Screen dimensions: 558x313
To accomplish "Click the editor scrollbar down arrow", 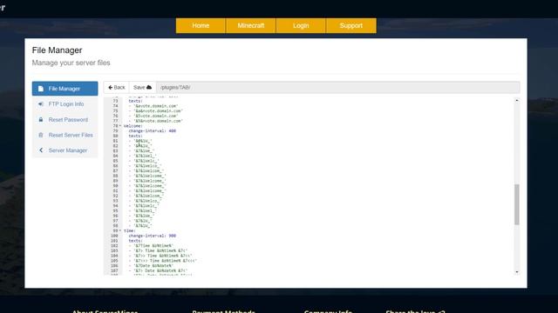I will click(x=517, y=272).
